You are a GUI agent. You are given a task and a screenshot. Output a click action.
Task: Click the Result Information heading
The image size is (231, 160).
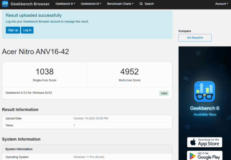click(x=20, y=109)
